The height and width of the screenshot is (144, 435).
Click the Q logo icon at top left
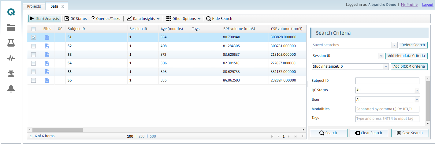pos(11,12)
